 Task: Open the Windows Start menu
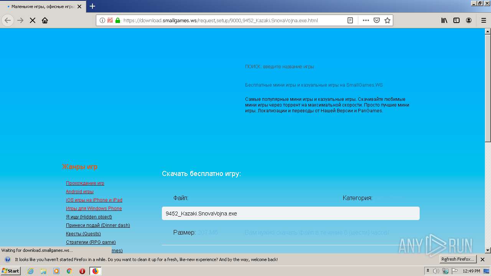pos(10,271)
